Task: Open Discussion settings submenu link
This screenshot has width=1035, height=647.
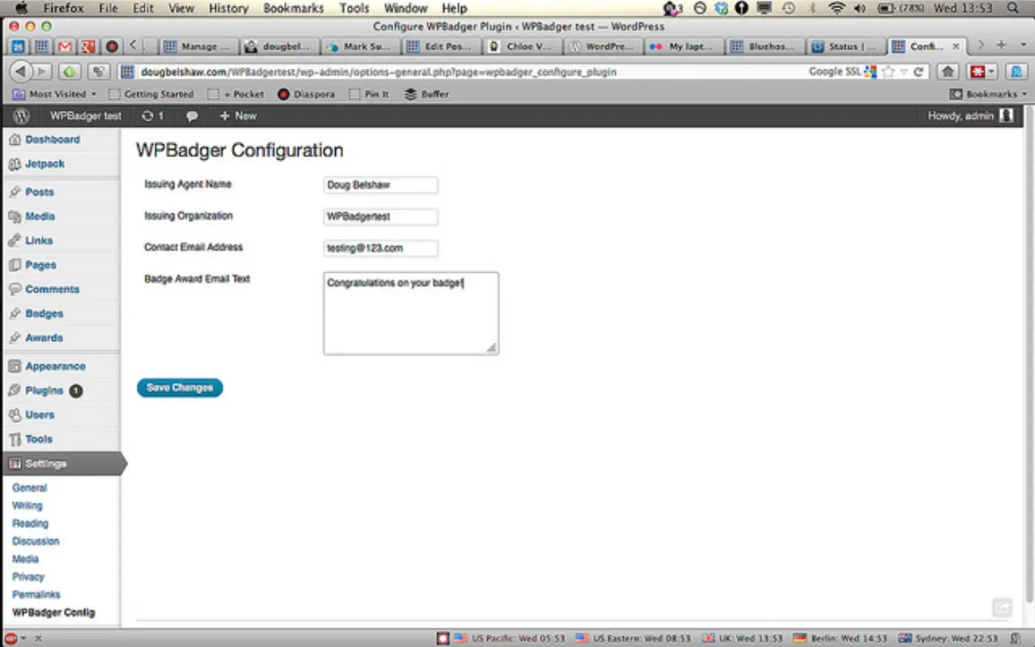Action: coord(35,541)
